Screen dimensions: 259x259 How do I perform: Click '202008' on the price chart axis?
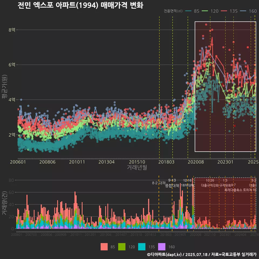(196, 162)
